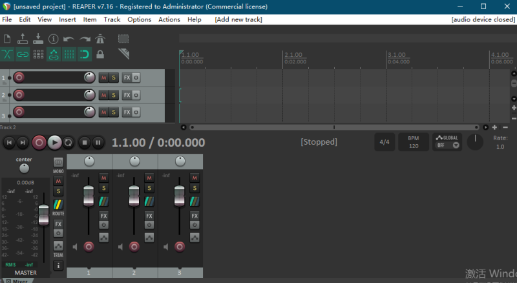The height and width of the screenshot is (283, 517).
Task: Click the BPM 120 tempo field
Action: (413, 141)
